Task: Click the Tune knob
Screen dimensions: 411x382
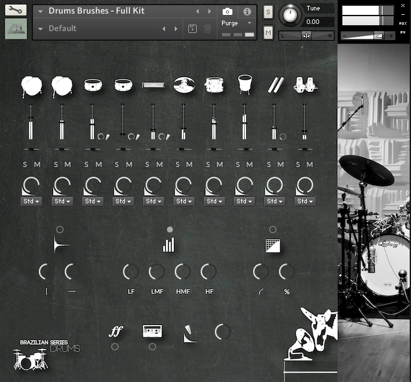Action: pyautogui.click(x=289, y=15)
